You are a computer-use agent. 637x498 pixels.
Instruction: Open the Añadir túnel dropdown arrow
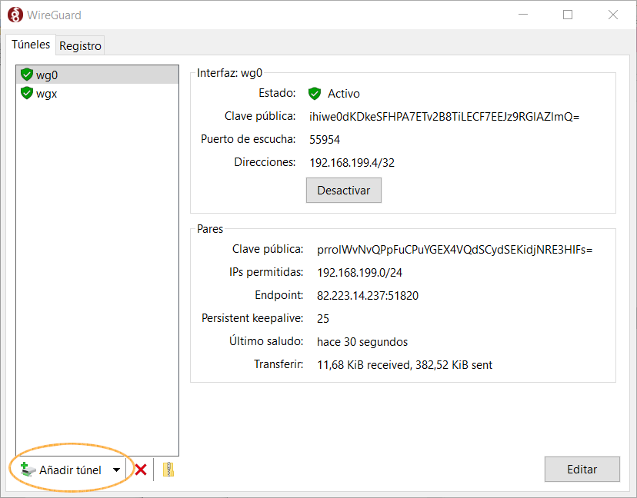point(116,470)
